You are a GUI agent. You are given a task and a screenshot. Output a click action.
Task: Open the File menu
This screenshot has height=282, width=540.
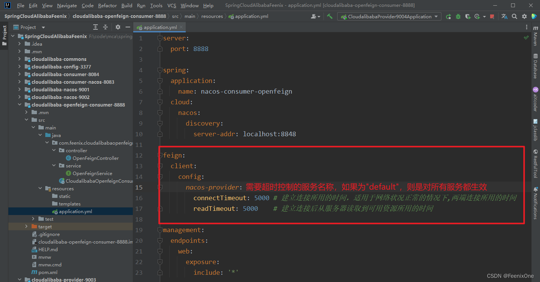[x=21, y=5]
